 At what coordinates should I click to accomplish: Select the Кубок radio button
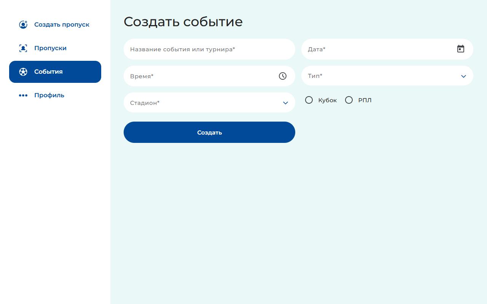tap(309, 100)
